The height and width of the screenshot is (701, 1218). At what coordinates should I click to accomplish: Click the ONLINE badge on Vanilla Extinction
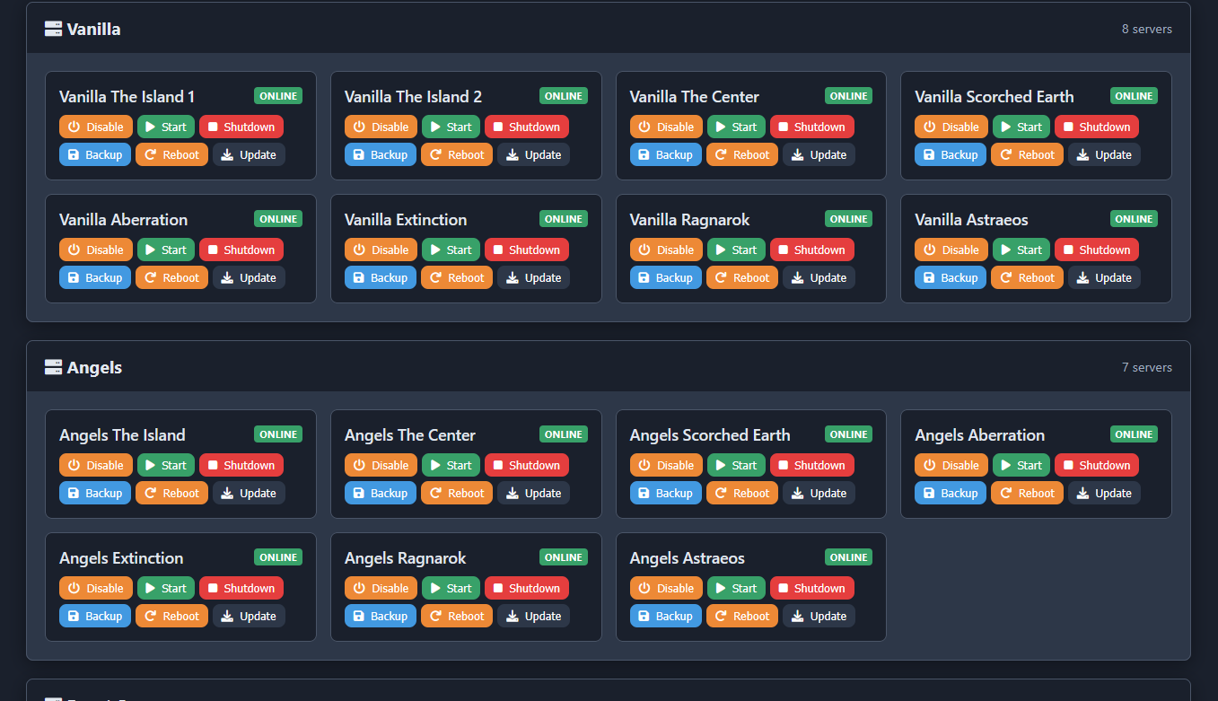[563, 218]
